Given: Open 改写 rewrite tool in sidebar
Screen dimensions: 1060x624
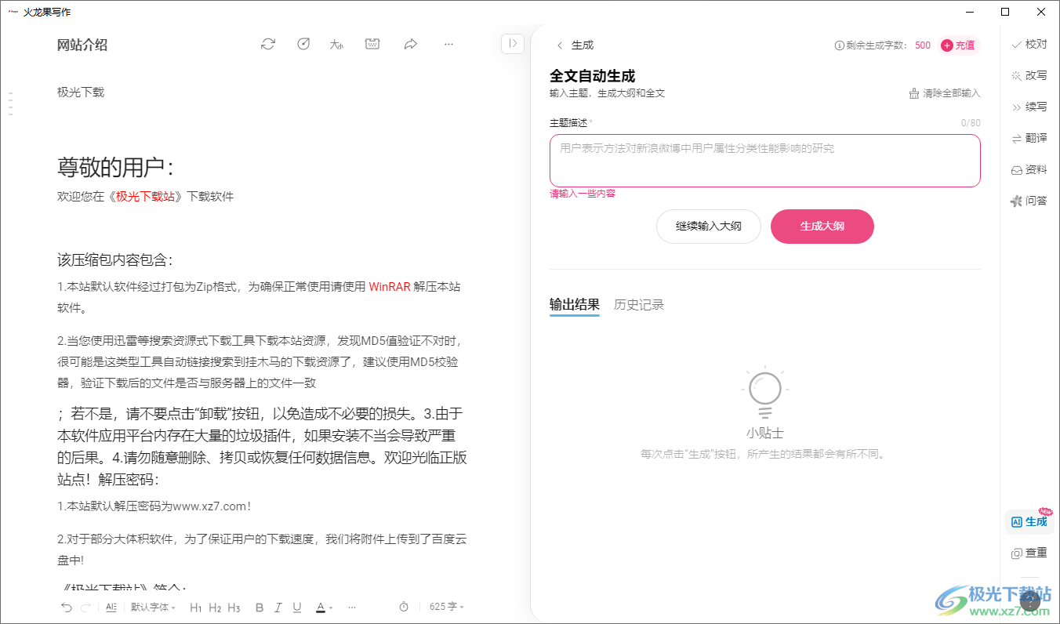Looking at the screenshot, I should pyautogui.click(x=1029, y=75).
